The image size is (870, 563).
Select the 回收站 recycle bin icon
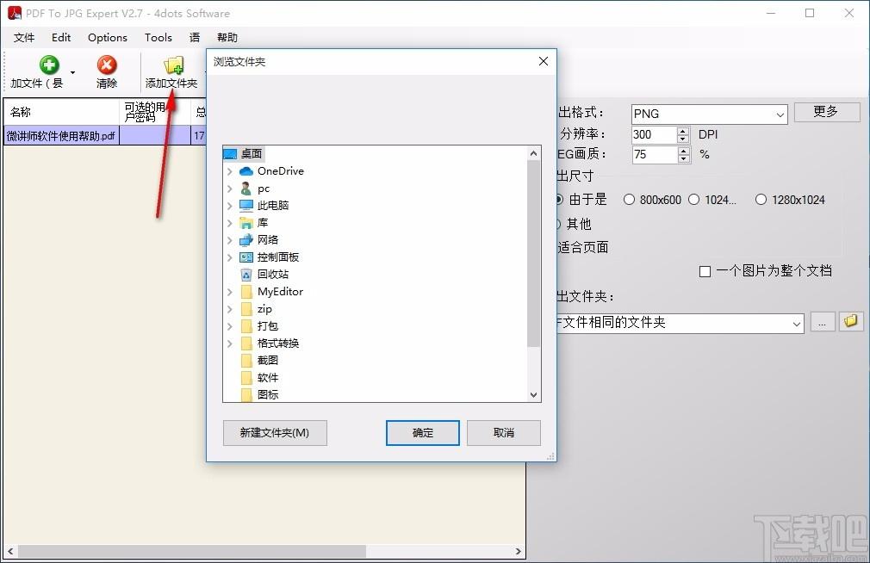coord(246,275)
